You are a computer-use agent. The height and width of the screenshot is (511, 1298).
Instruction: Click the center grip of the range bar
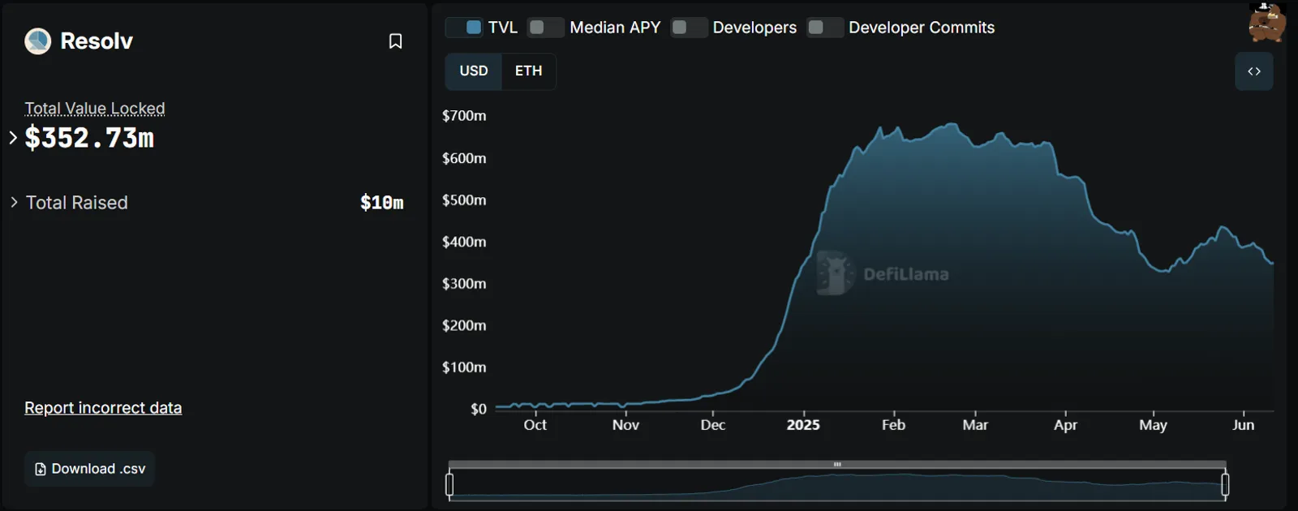coord(837,465)
